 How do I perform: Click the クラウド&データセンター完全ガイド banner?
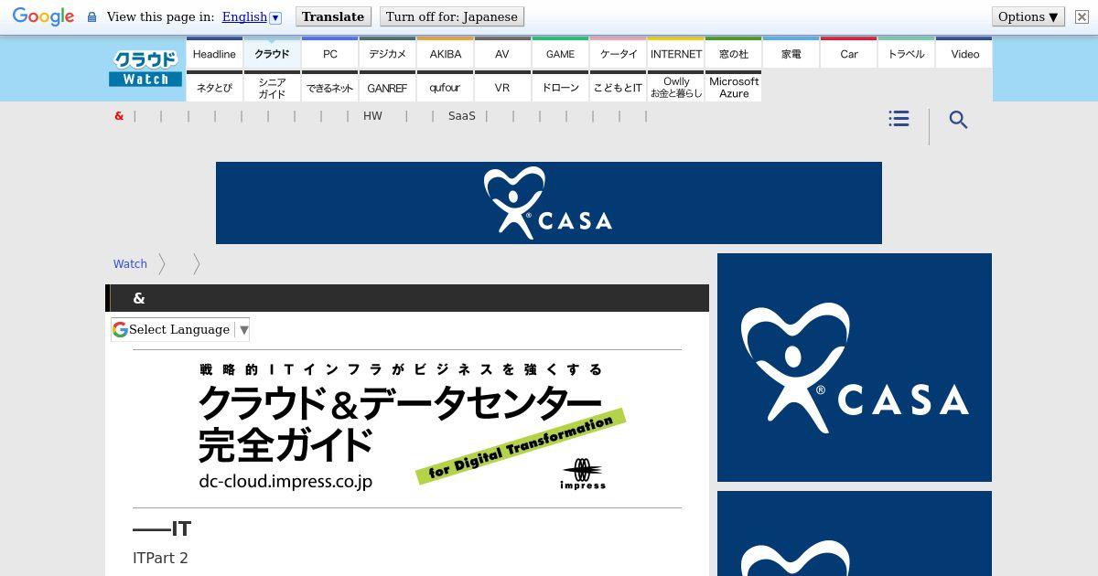click(x=407, y=428)
